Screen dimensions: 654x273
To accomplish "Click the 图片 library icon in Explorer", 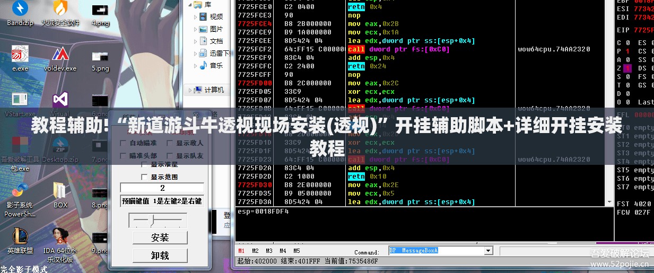I will click(x=203, y=29).
